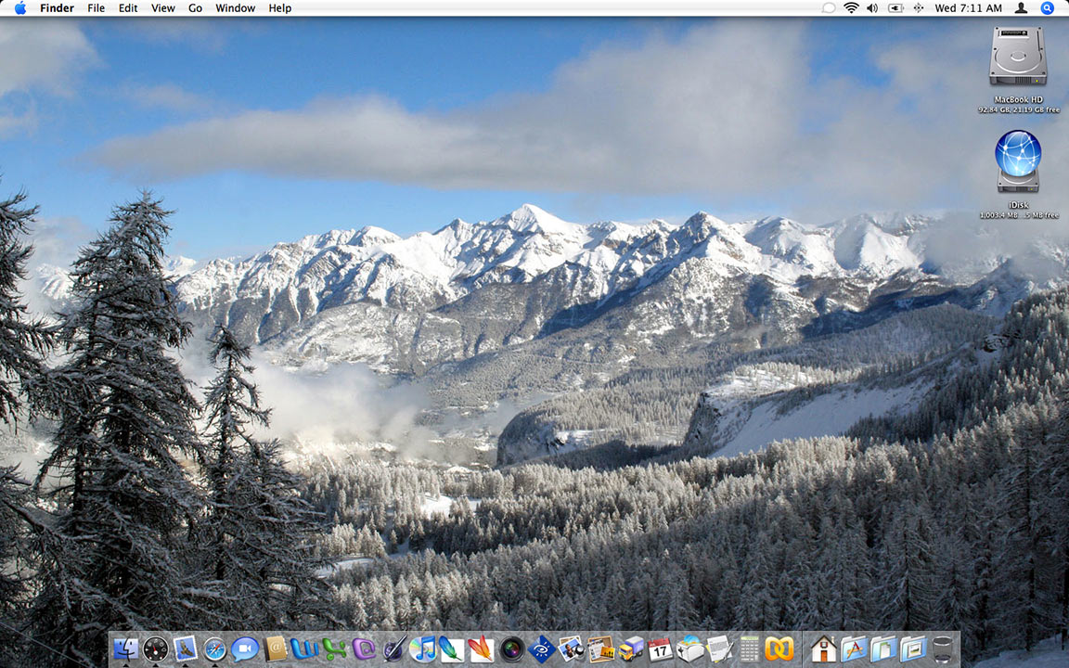The image size is (1069, 668).
Task: Open the corkboard photos app in Dock
Action: click(x=600, y=649)
